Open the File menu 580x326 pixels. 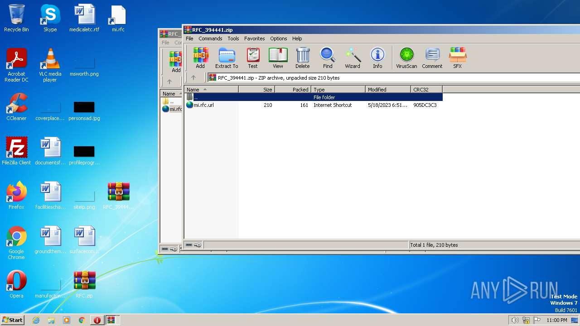coord(189,38)
